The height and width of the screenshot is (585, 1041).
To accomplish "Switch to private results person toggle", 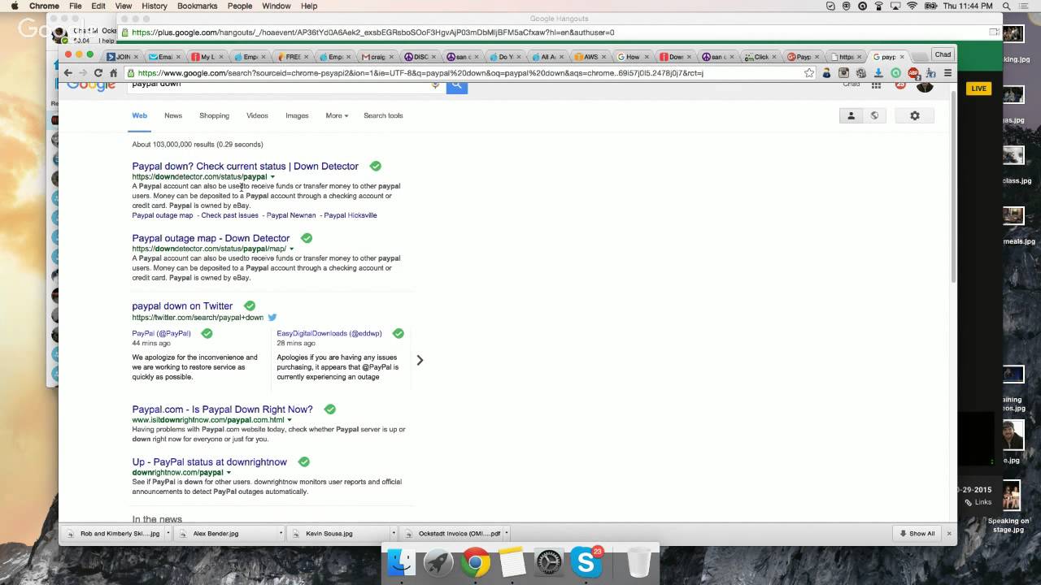I will [851, 115].
